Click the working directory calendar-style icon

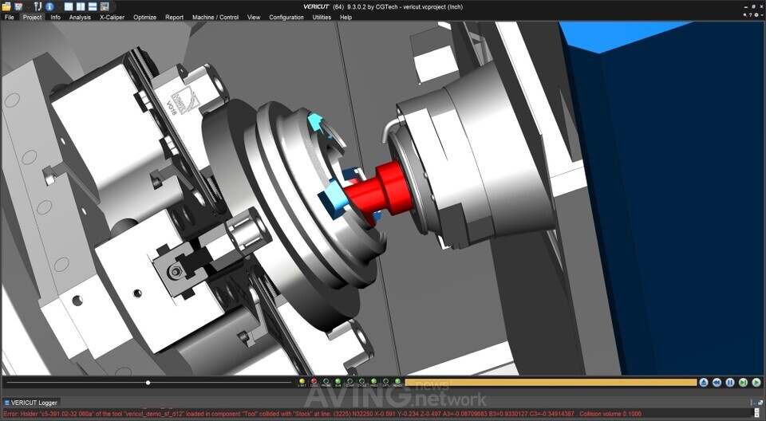pos(18,7)
